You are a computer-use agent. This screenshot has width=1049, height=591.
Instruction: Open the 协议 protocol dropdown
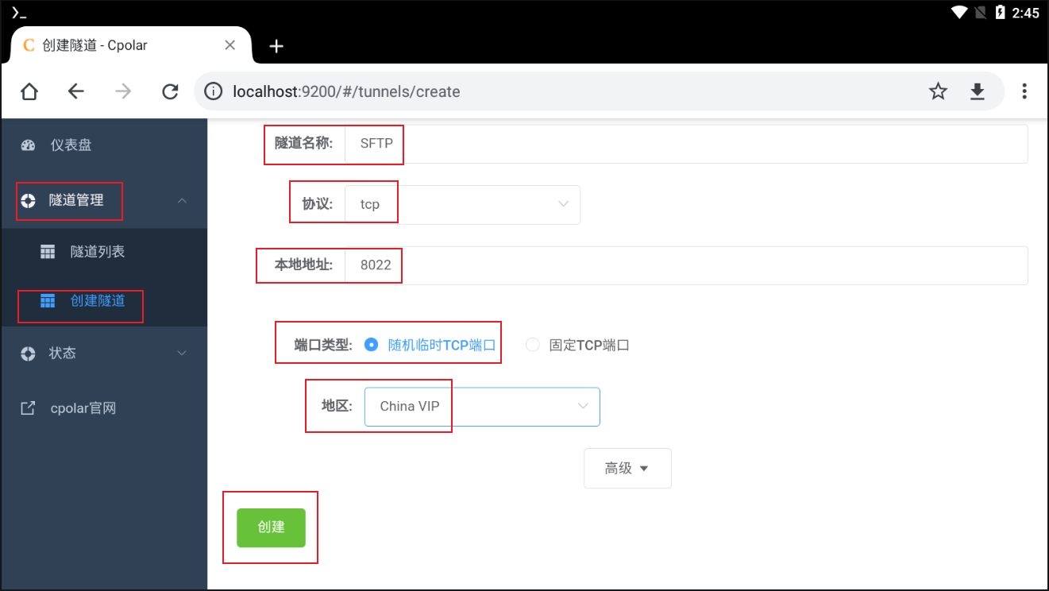(462, 204)
